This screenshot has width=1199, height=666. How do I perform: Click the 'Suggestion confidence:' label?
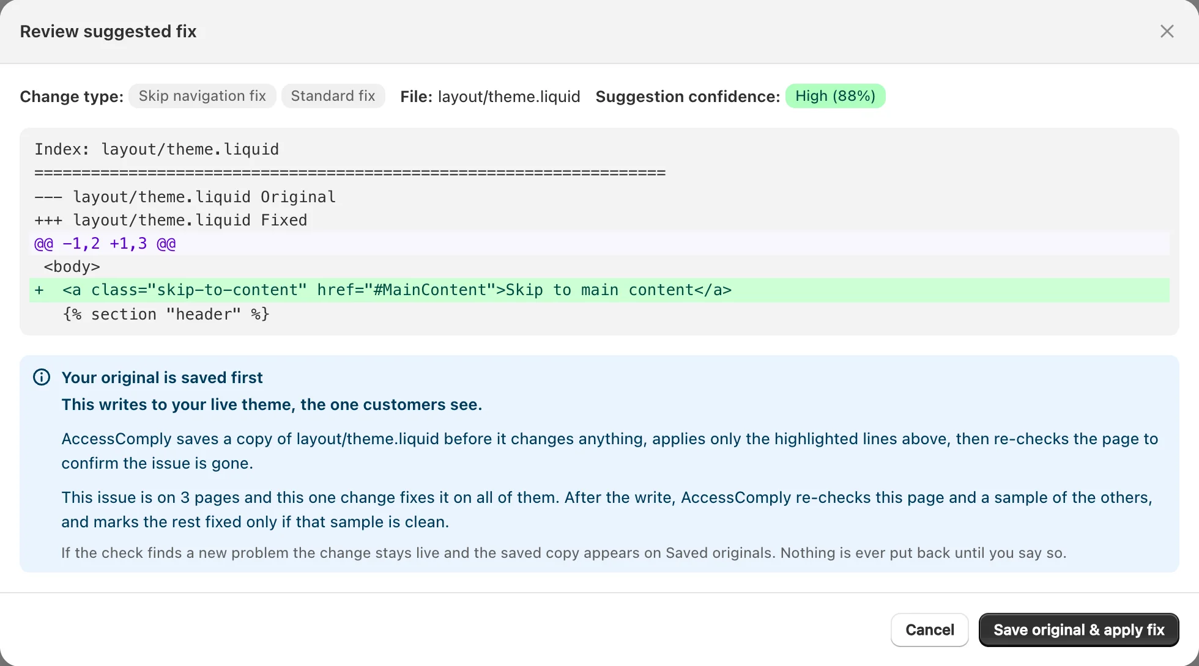[x=688, y=97]
